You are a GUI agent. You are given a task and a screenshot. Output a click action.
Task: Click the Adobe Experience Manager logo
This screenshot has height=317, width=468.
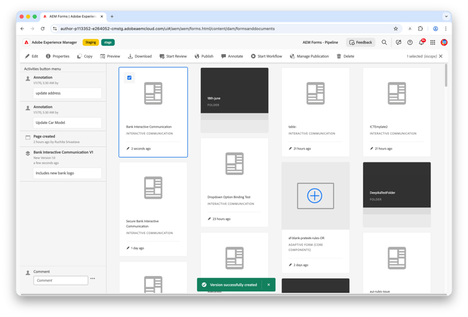pyautogui.click(x=26, y=42)
